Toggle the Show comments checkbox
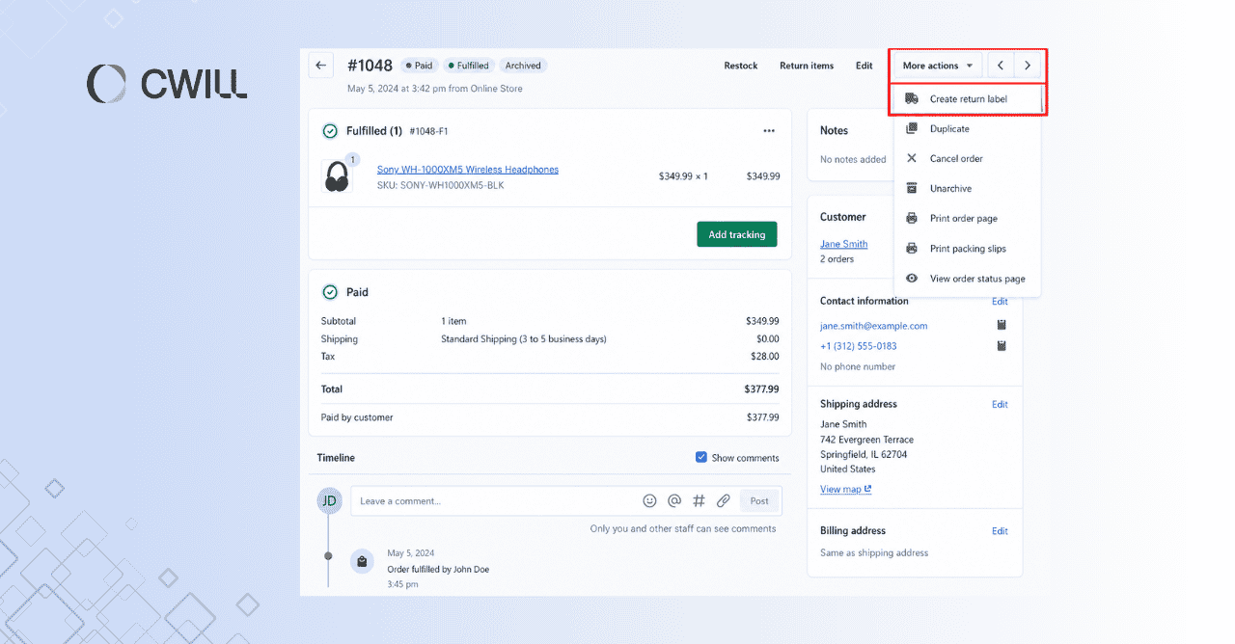1235x644 pixels. pos(701,457)
